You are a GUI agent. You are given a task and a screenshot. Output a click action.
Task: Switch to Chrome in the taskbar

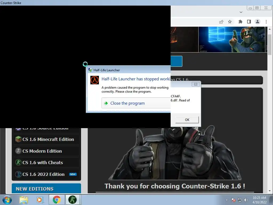pyautogui.click(x=57, y=200)
